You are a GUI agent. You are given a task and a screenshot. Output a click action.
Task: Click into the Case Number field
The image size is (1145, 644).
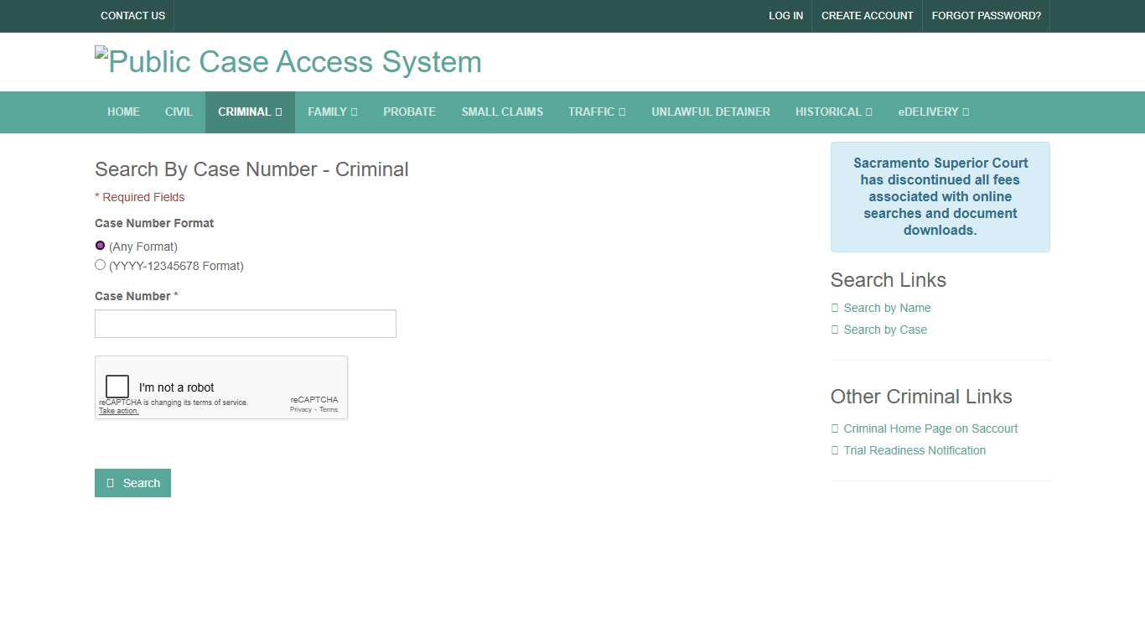point(245,324)
